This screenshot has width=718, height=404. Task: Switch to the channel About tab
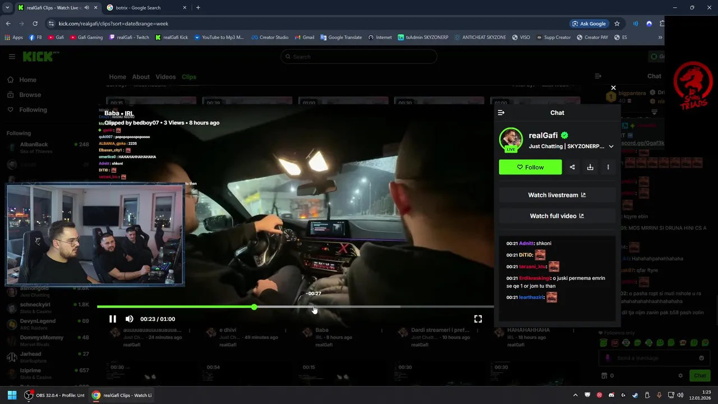pyautogui.click(x=141, y=77)
